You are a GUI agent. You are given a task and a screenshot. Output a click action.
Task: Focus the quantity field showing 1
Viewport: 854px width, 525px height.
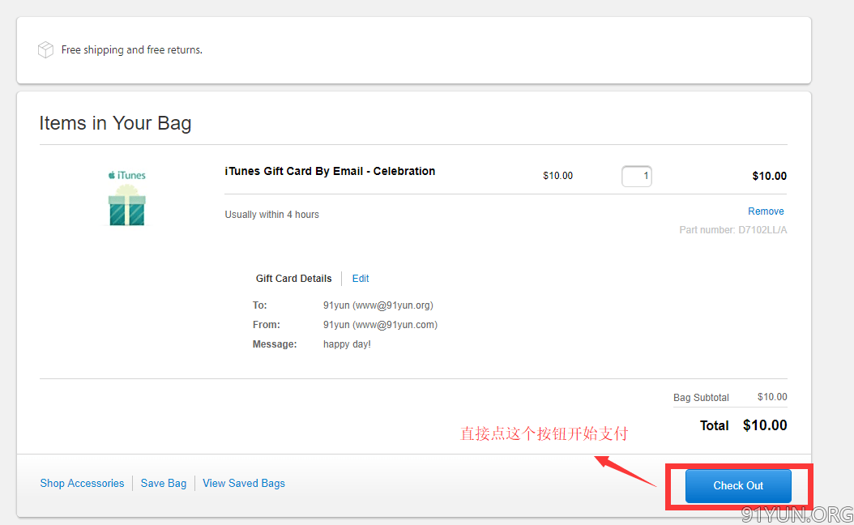coord(637,176)
